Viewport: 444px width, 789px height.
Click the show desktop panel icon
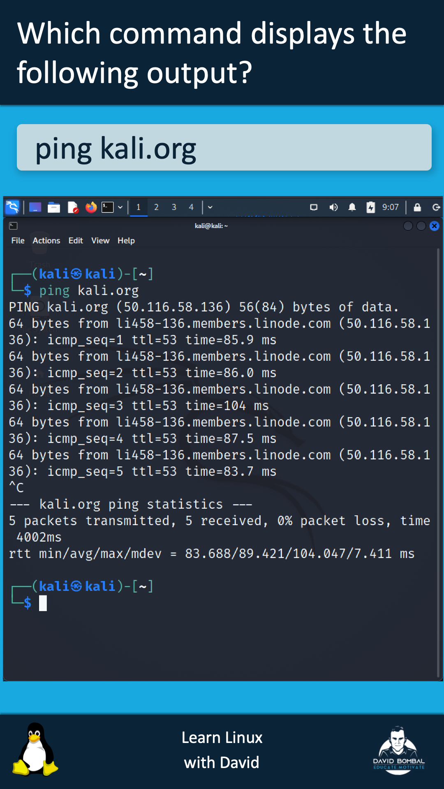(35, 207)
